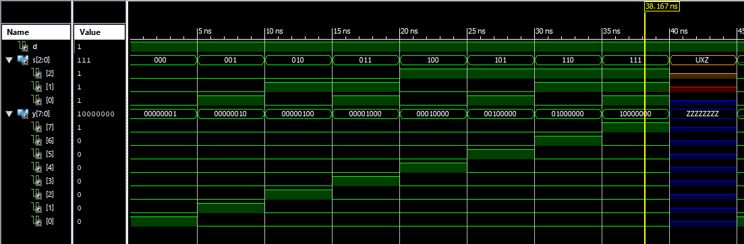Screen dimensions: 744x244
Task: Select value 111 in s[2:0] row
Action: point(84,60)
